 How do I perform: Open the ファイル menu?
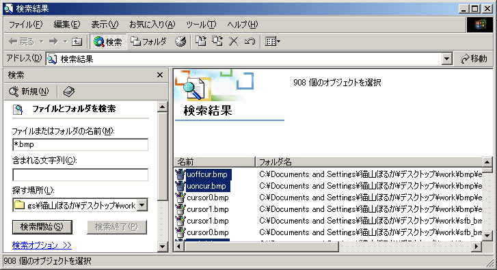click(25, 25)
